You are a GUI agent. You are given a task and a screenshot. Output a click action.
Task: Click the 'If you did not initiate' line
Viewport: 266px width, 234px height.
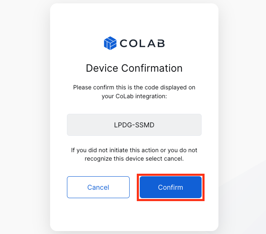coord(134,150)
